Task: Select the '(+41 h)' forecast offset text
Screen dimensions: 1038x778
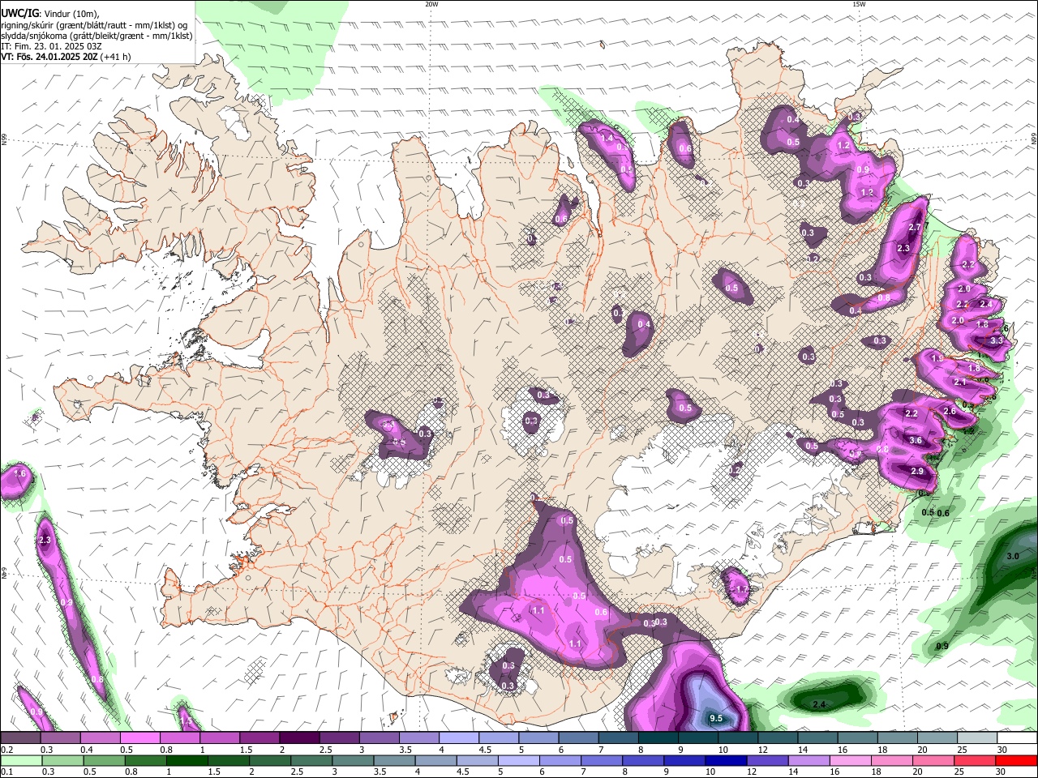Action: point(115,57)
